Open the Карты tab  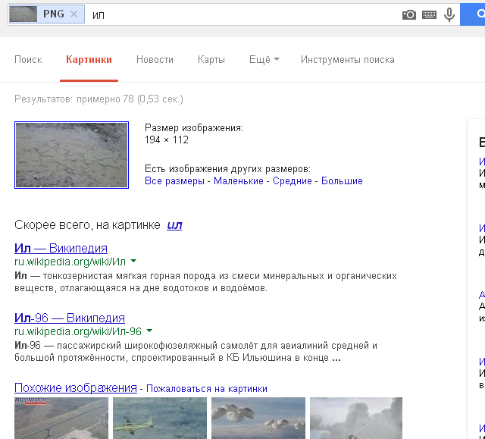pyautogui.click(x=211, y=60)
